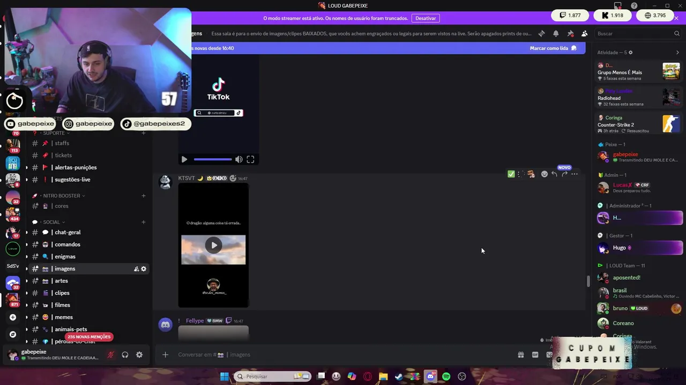Click the Discord inbox icon in title bar
Viewport: 686px width, 385px height.
[618, 6]
